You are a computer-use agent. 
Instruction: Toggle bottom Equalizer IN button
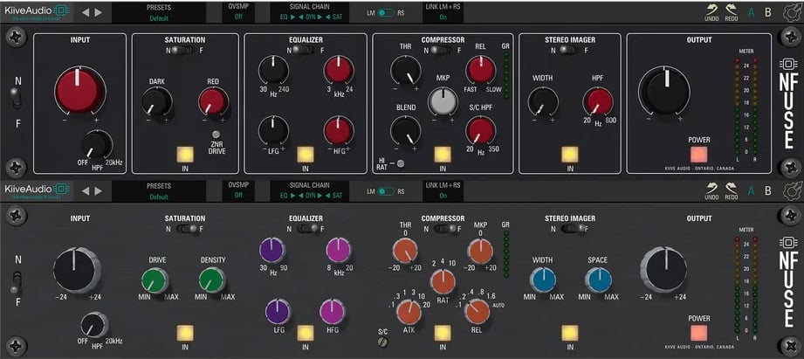[x=306, y=334]
